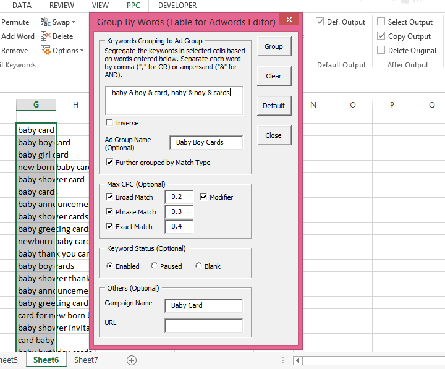Click the Add Word command
This screenshot has width=445, height=369.
click(17, 36)
